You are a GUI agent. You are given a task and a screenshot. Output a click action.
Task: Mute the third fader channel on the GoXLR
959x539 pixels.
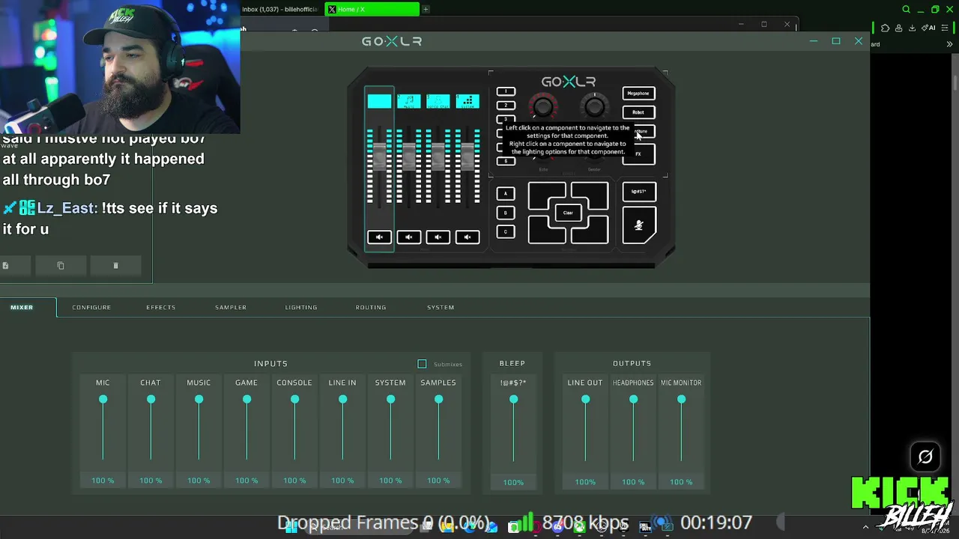[438, 237]
